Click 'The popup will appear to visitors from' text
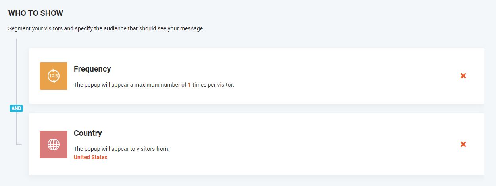496x186 pixels. click(x=121, y=149)
